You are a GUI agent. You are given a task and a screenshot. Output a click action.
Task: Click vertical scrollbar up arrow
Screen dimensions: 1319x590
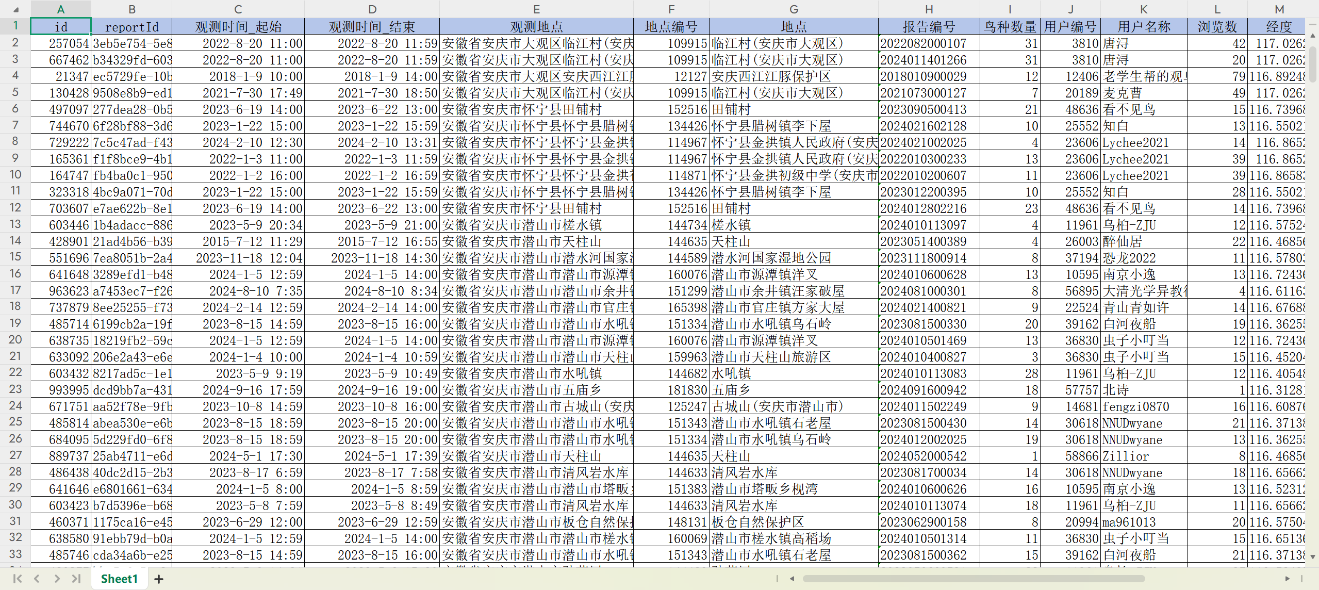[1313, 36]
